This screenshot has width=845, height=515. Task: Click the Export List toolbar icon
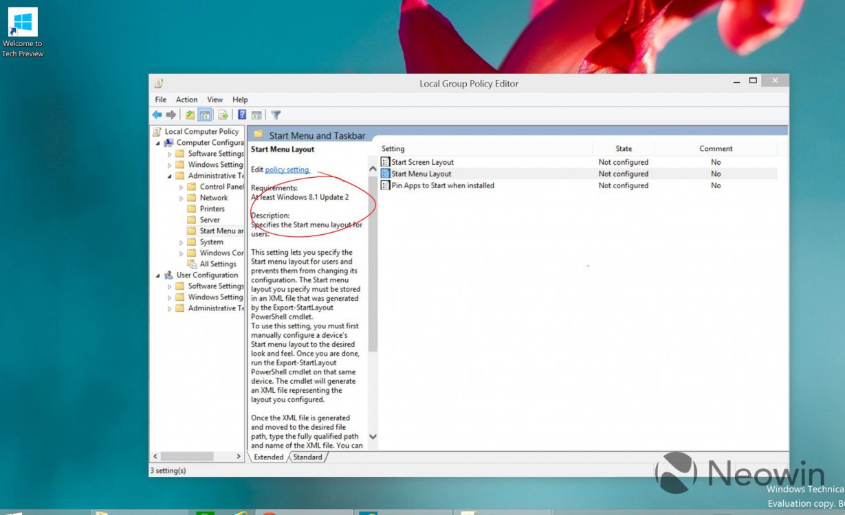tap(223, 115)
